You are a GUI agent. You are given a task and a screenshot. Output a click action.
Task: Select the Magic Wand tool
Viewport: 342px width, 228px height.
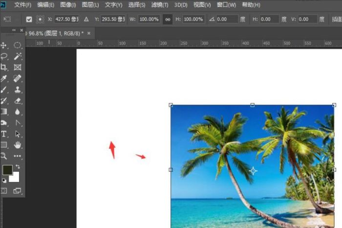[x=18, y=56]
